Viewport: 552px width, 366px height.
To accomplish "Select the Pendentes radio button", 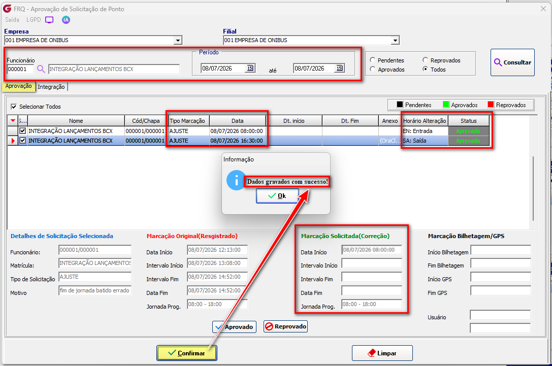I will pos(372,60).
